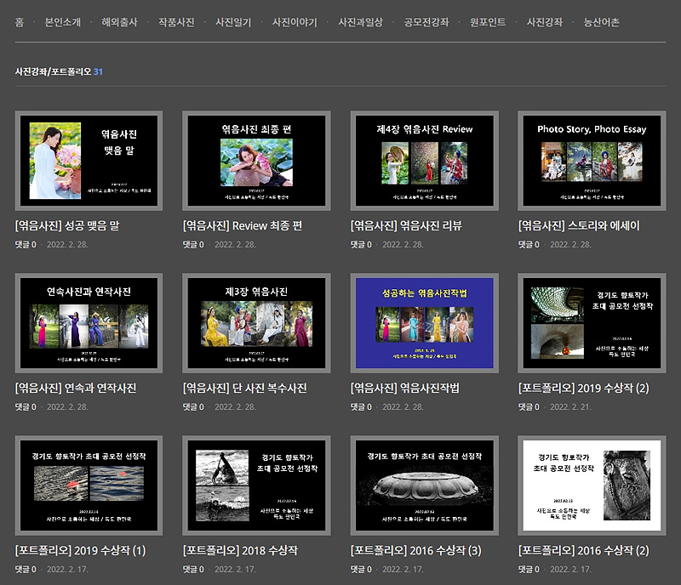Open post [포트폴리오] 2019 수상작 (2)
The width and height of the screenshot is (681, 585).
(583, 389)
